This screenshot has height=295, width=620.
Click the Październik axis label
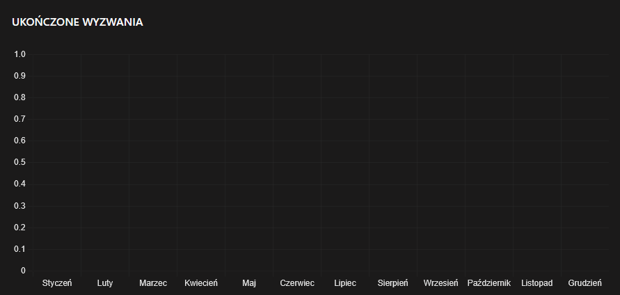coord(489,283)
